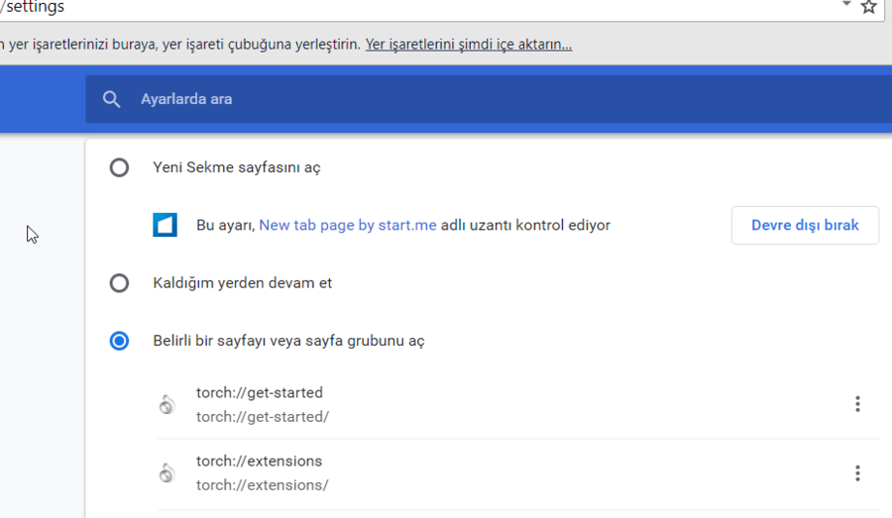Choose 'Kaldığım yerden devam et' radio button

119,283
